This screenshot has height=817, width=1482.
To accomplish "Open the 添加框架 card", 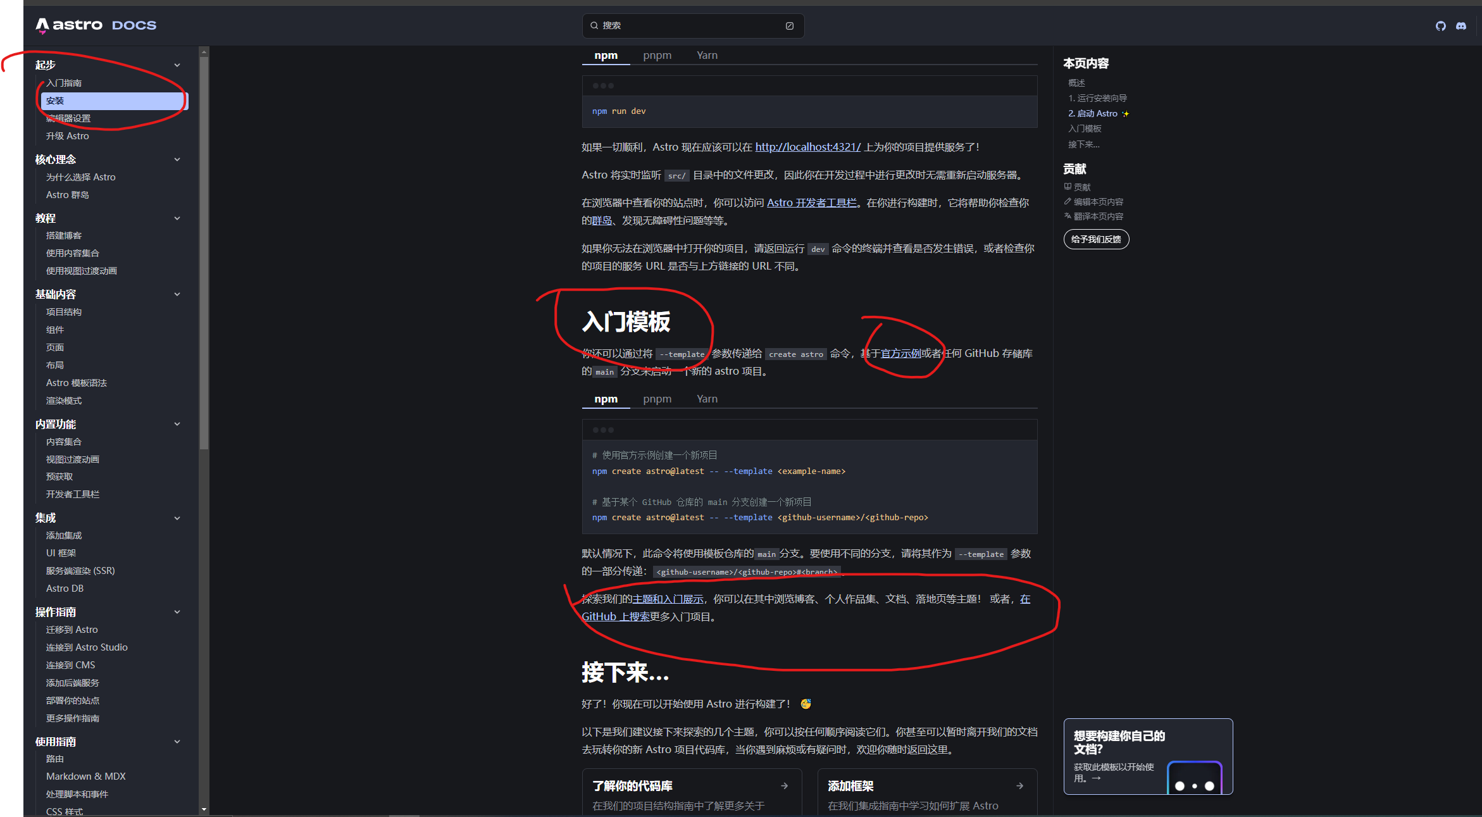I will pyautogui.click(x=927, y=792).
